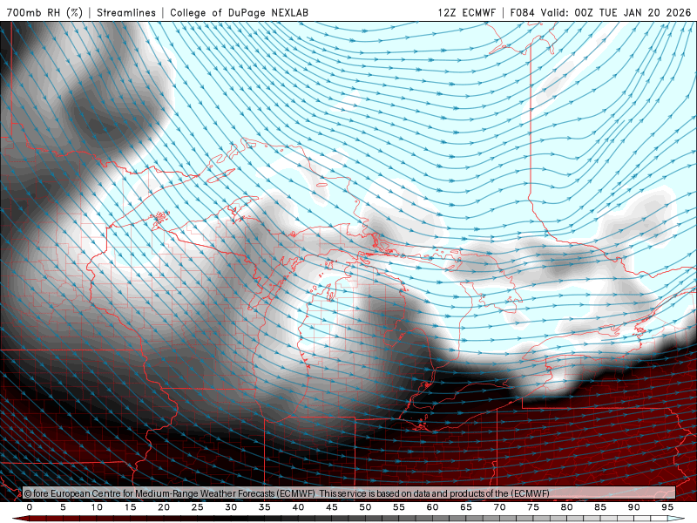Click the "95" value on the color scale

pos(667,507)
